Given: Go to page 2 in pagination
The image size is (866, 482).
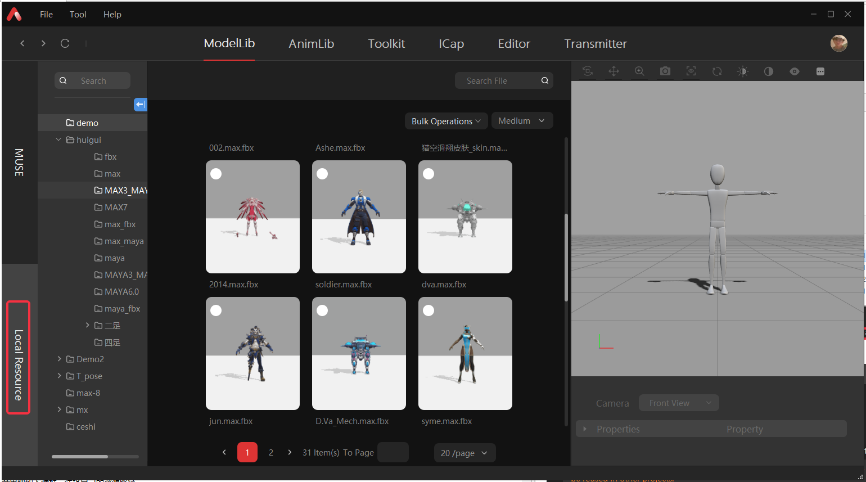Looking at the screenshot, I should (x=271, y=452).
